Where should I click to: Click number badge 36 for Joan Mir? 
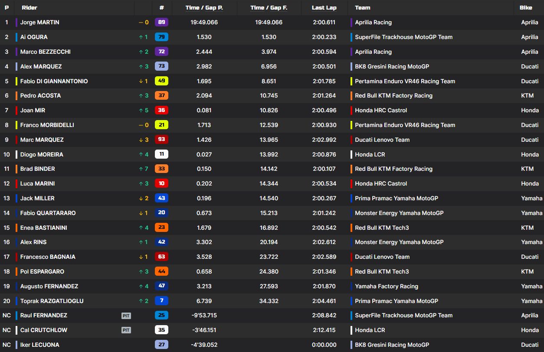click(x=161, y=110)
